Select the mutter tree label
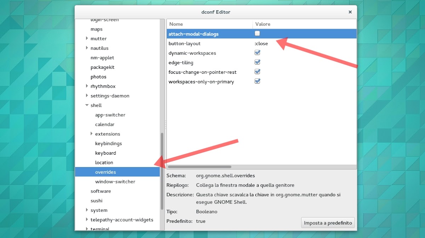The image size is (425, 238). 98,38
